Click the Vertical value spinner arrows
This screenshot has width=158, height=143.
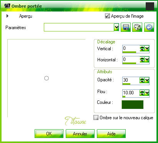[x=142, y=48]
